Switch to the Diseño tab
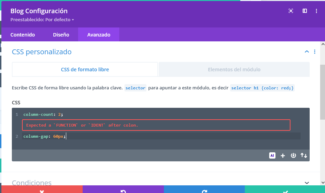 point(61,35)
